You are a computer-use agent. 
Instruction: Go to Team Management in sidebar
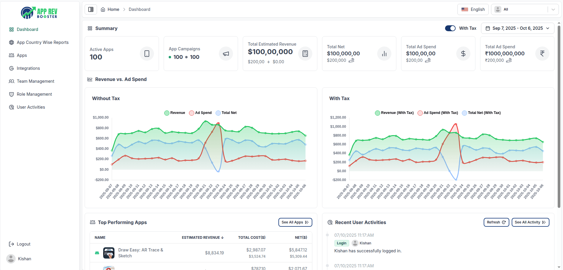click(x=35, y=81)
